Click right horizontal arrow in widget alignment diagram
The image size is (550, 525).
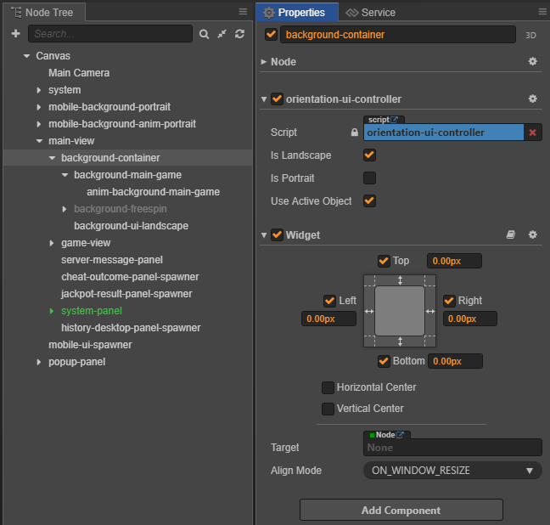pyautogui.click(x=430, y=312)
